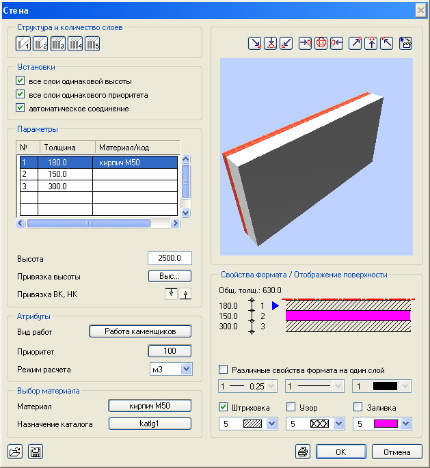Enable the Заливка checkbox

(358, 407)
